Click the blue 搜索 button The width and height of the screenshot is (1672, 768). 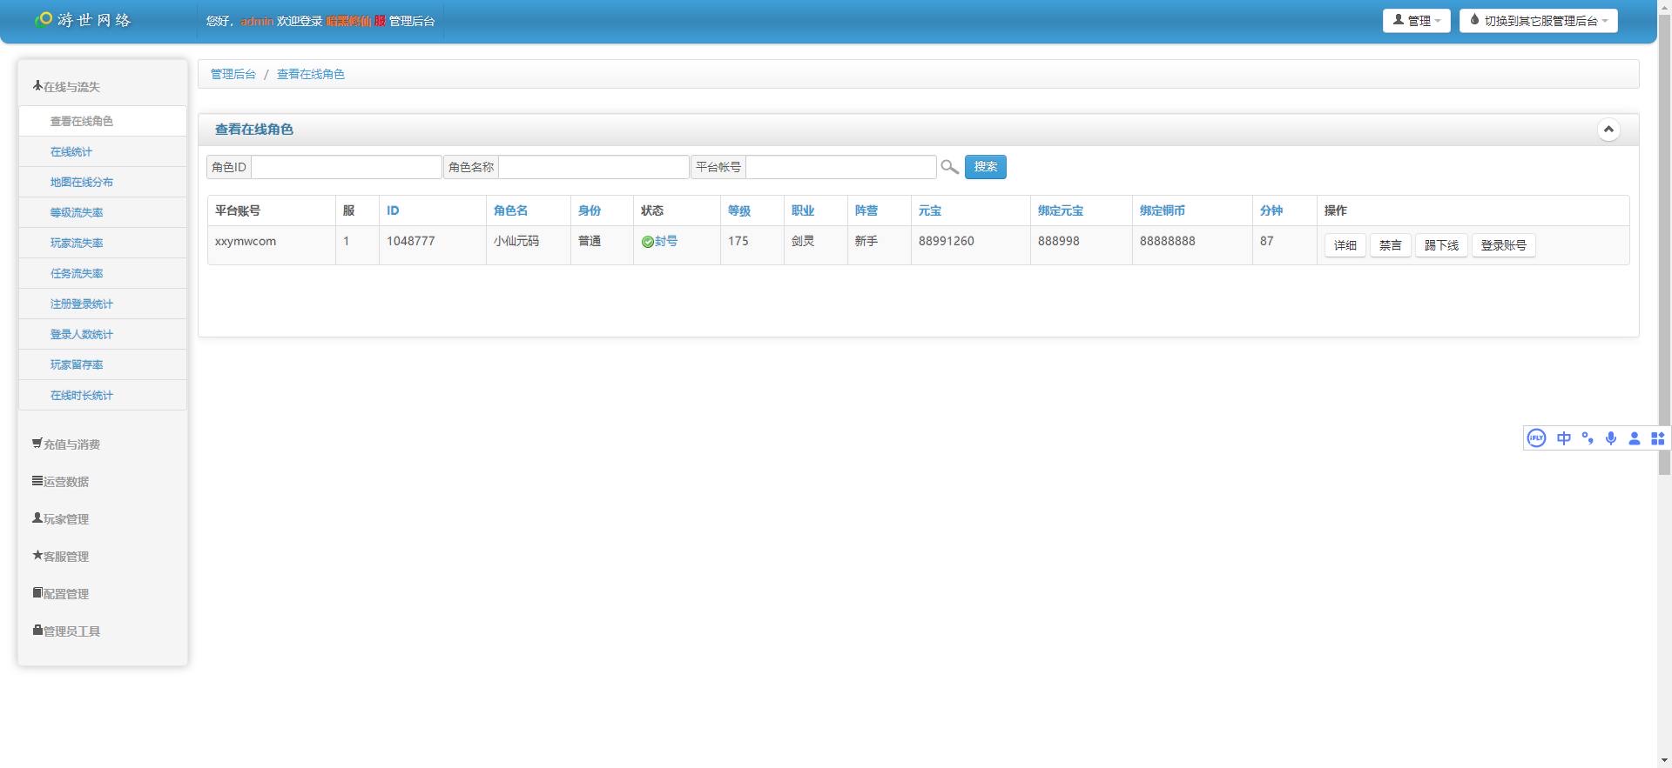click(x=985, y=167)
